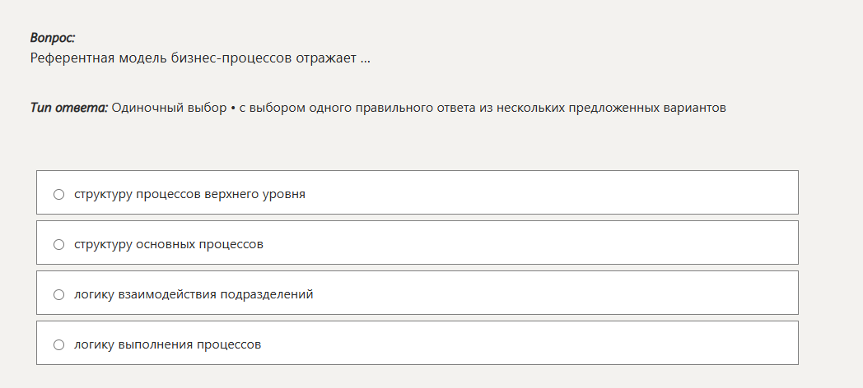Viewport: 863px width, 388px height.
Task: Click the 'Вопрос:' heading
Action: click(53, 38)
